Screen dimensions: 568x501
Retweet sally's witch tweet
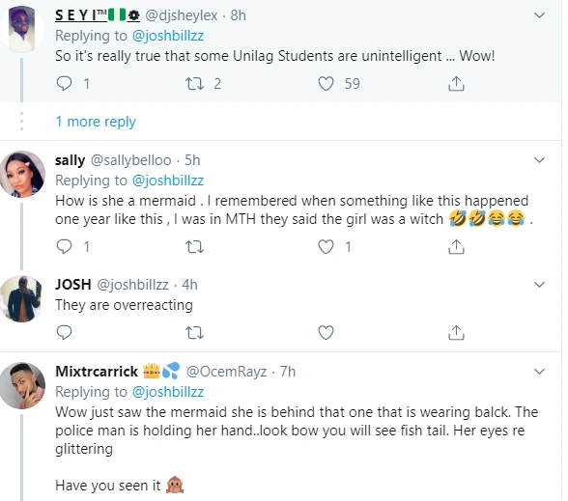pyautogui.click(x=194, y=247)
